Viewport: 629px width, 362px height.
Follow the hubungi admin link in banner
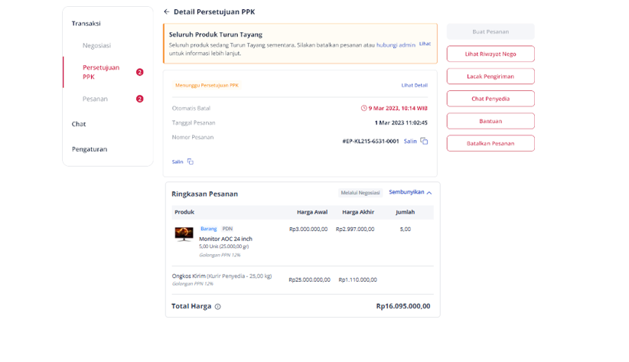click(396, 45)
